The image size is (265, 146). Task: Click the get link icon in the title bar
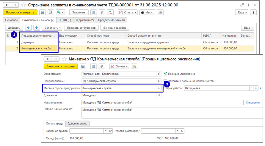click(x=242, y=5)
